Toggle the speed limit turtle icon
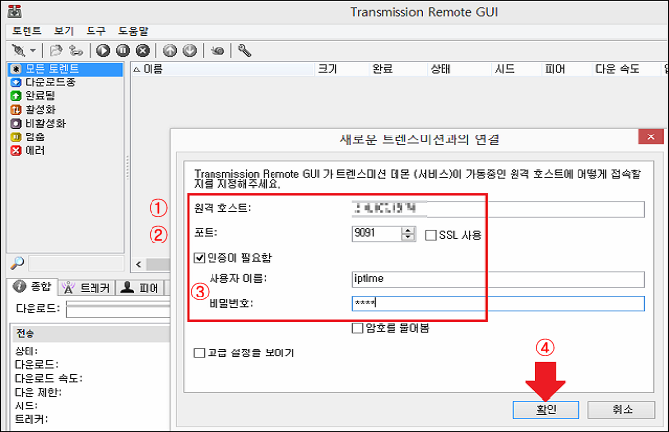 pos(217,51)
